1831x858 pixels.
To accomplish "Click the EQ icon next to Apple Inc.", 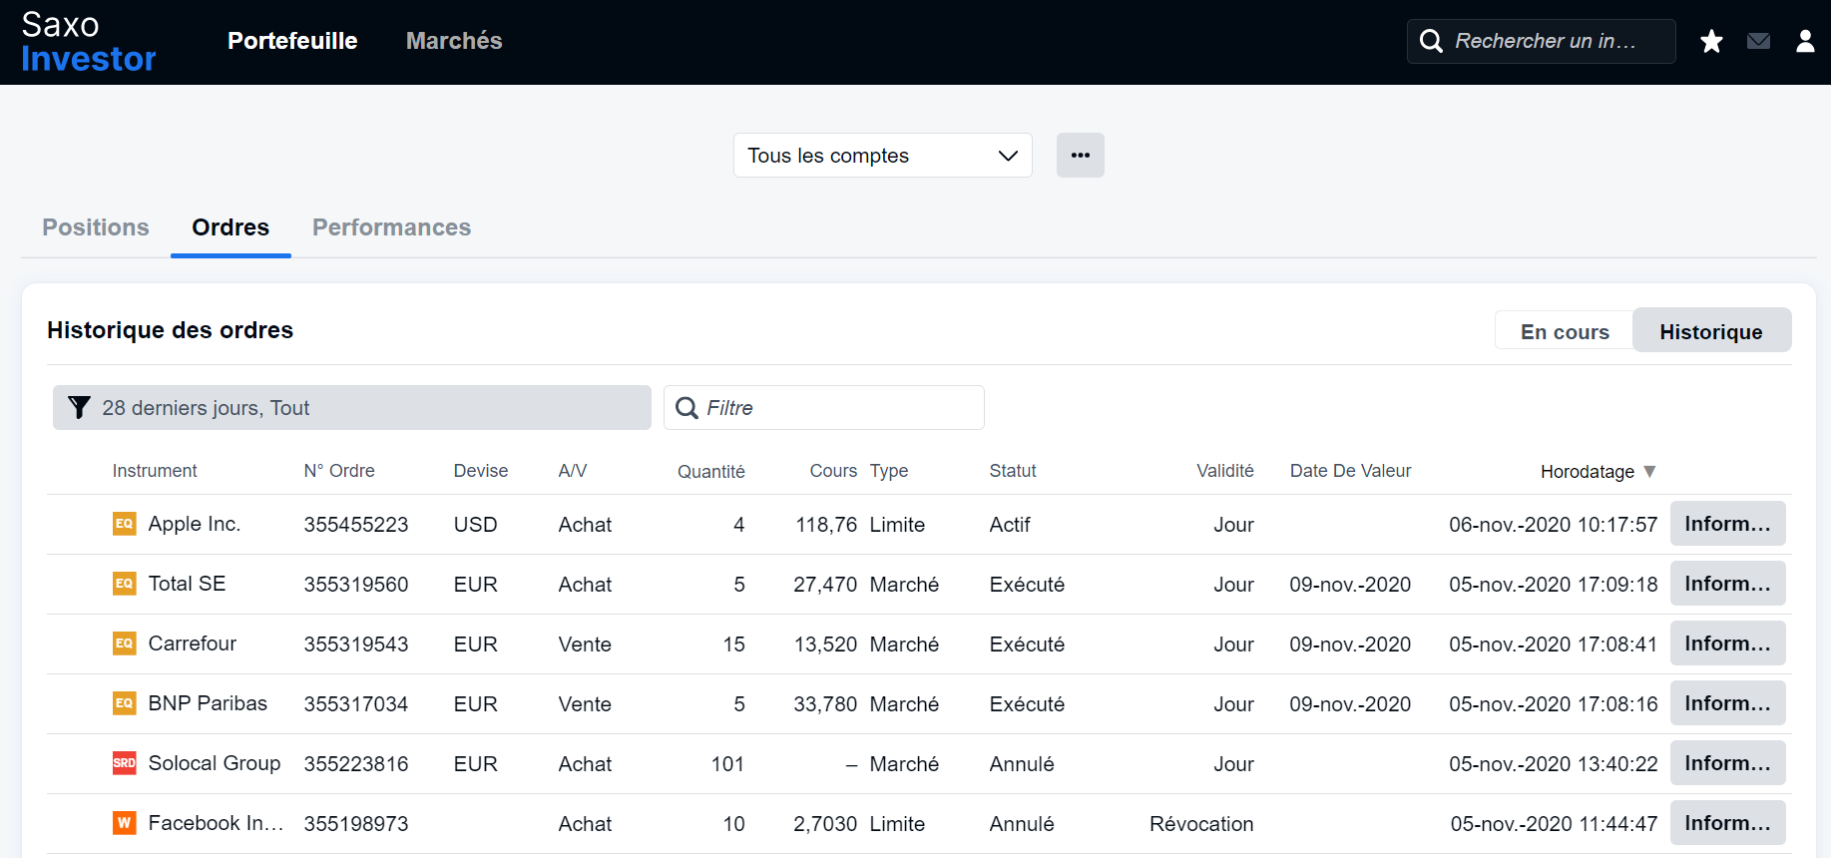I will 124,524.
